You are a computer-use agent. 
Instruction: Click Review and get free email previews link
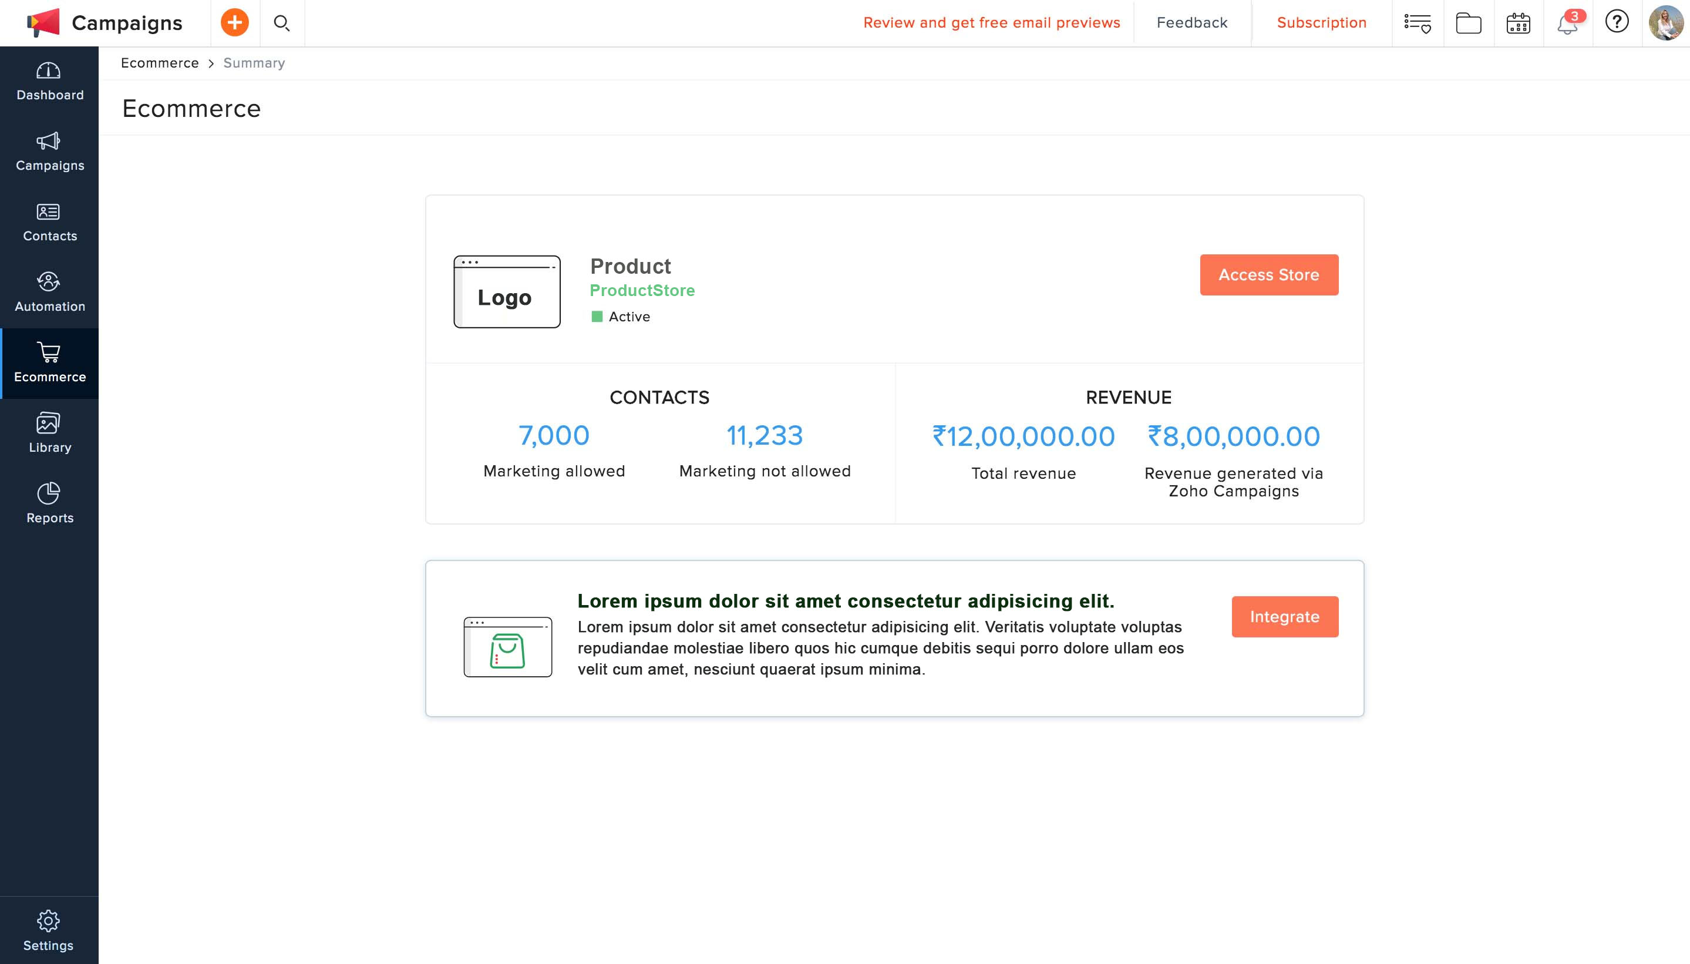coord(991,22)
